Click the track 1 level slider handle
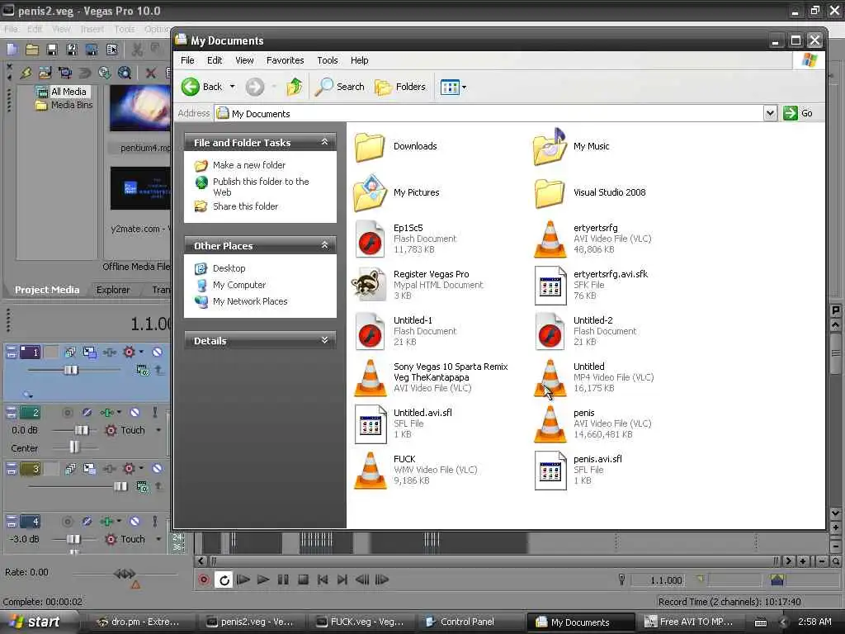Screen dimensions: 845x634 [71, 370]
